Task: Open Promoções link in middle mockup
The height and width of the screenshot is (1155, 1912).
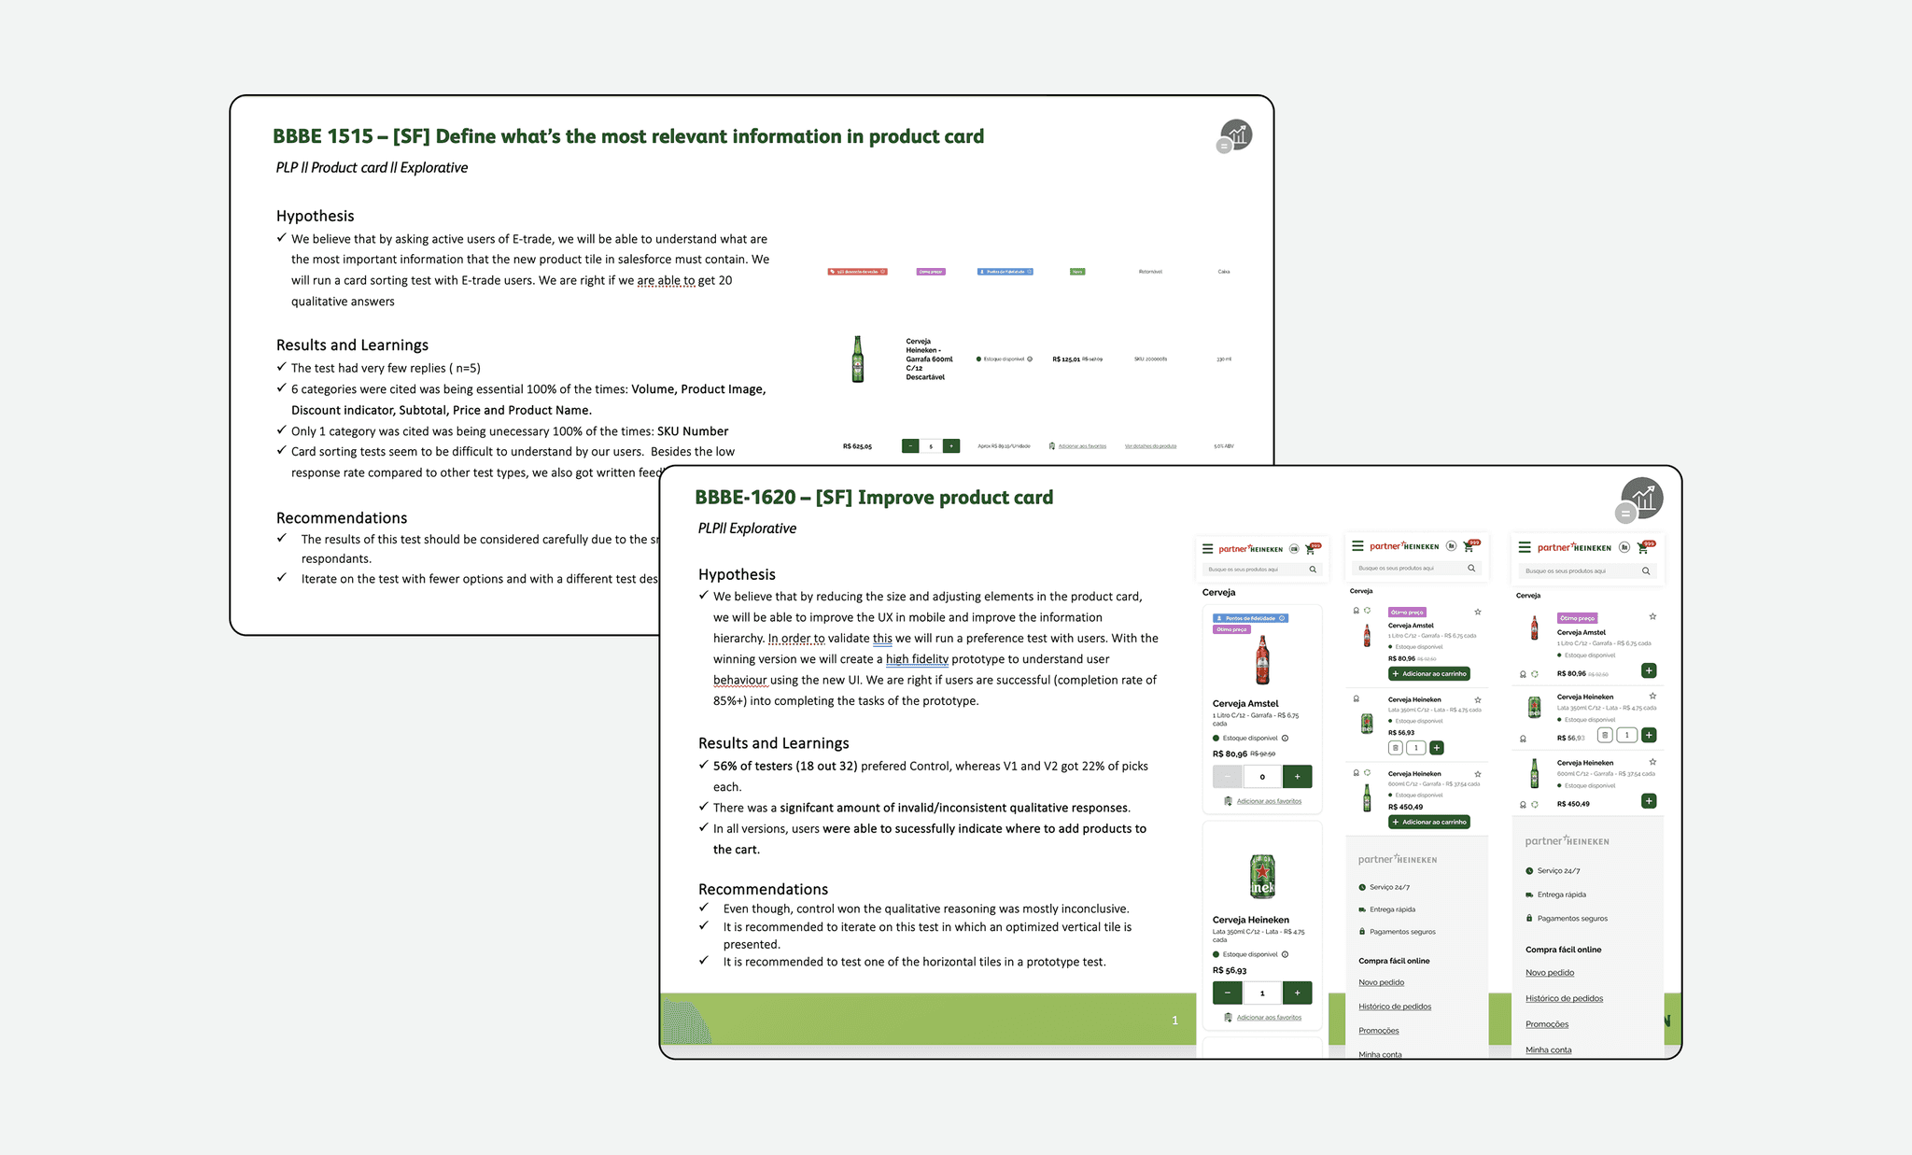Action: (x=1379, y=1031)
